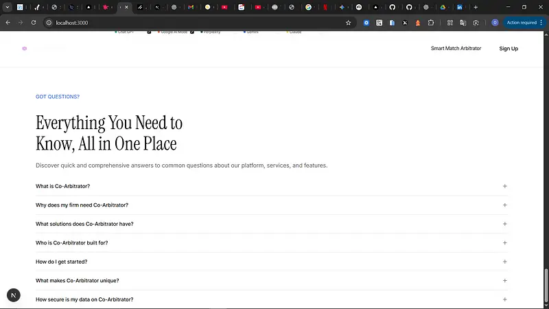
Task: Bookmark this page with the star icon
Action: (349, 23)
